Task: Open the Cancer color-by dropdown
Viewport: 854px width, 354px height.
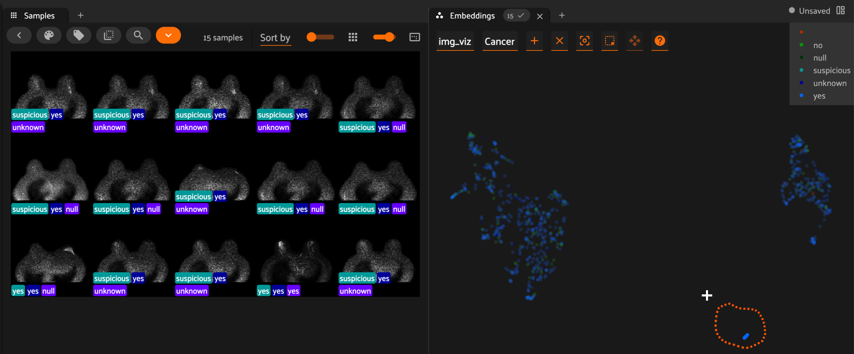Action: (500, 41)
